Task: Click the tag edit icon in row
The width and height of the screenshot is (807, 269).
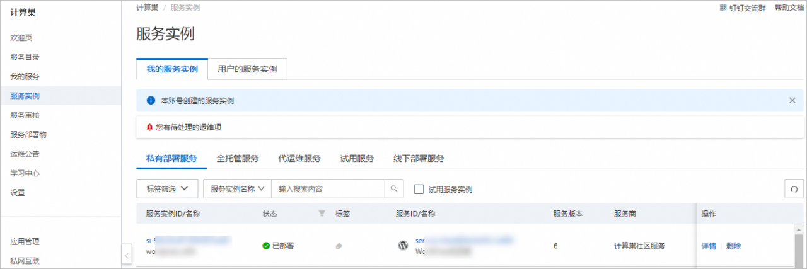Action: pyautogui.click(x=339, y=246)
